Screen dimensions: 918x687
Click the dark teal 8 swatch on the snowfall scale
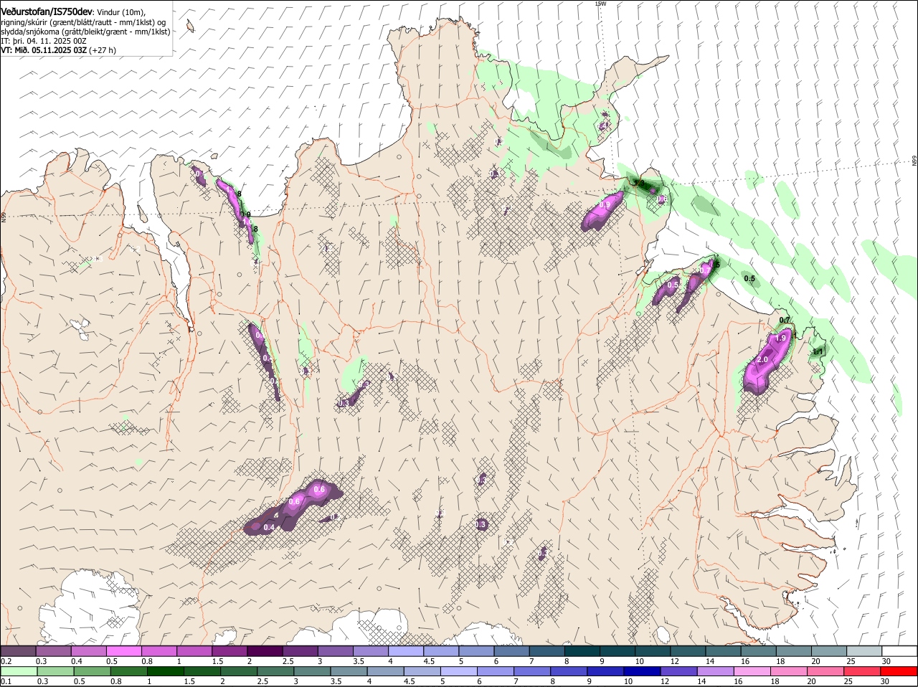[581, 650]
